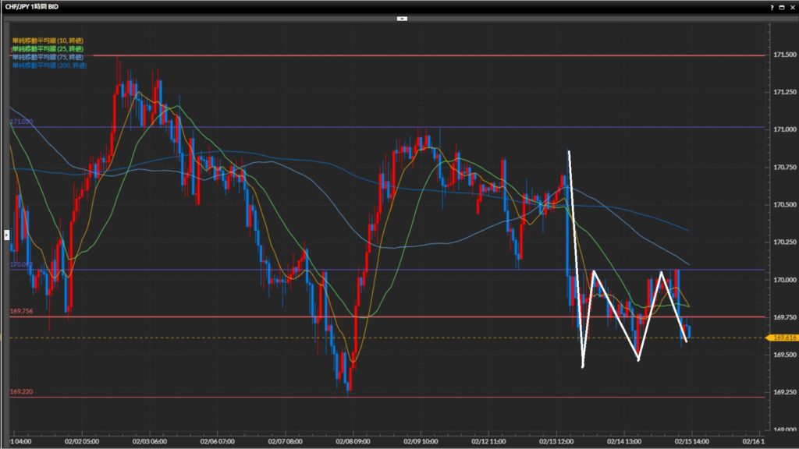The height and width of the screenshot is (449, 799).
Task: Click the 02/08 09:00 time axis label
Action: (x=353, y=440)
